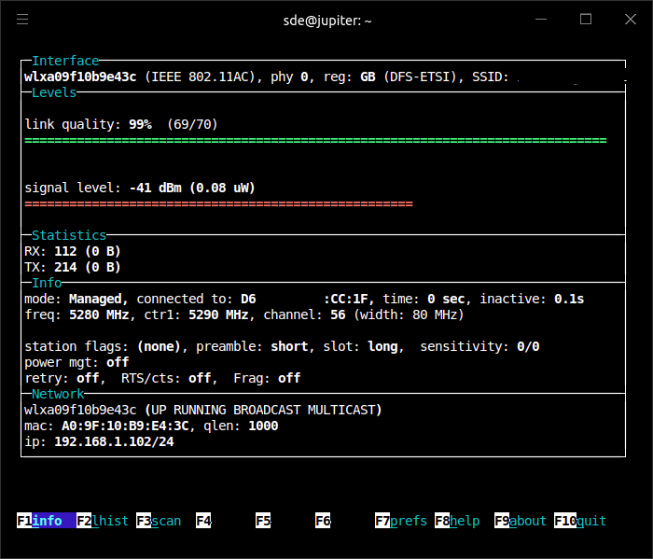Open F7 prefs preferences
Image resolution: width=653 pixels, height=559 pixels.
point(401,521)
